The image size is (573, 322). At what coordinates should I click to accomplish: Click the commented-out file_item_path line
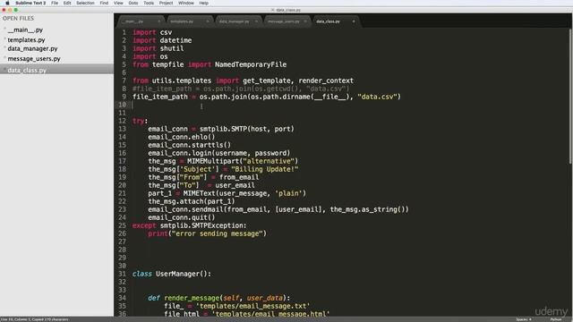241,89
